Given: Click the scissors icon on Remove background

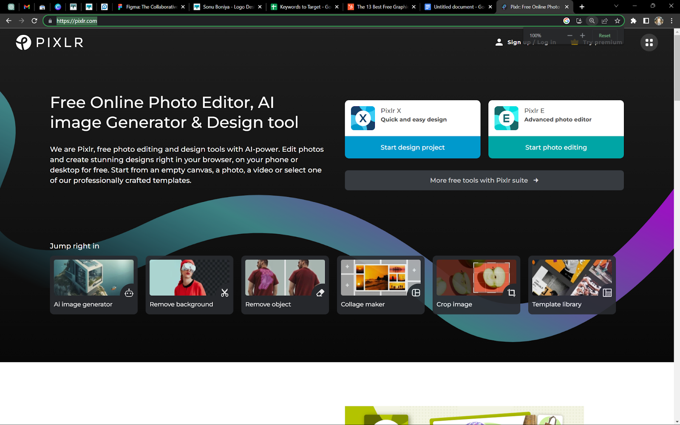Looking at the screenshot, I should tap(224, 293).
